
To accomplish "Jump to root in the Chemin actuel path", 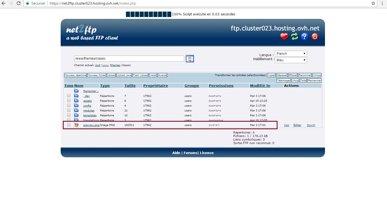I will click(98, 65).
